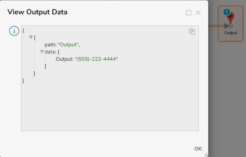Click the blue info icon
246x157 pixels.
point(14,31)
